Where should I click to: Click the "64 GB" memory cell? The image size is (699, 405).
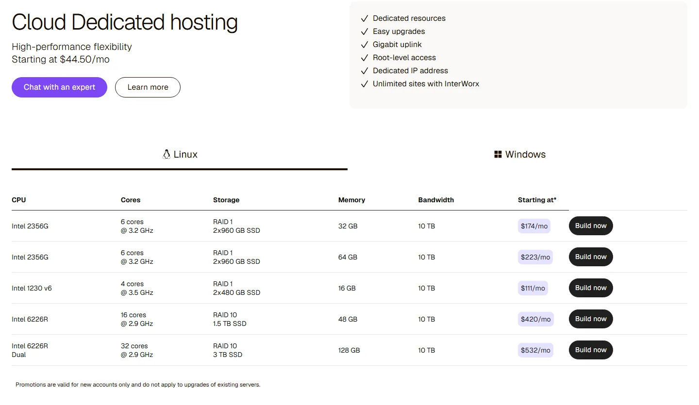coord(348,257)
